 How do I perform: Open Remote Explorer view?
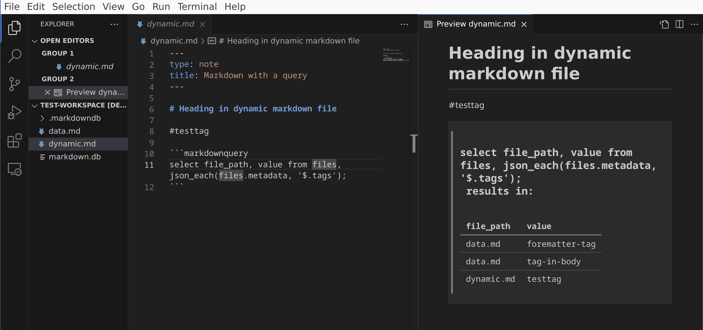tap(14, 169)
